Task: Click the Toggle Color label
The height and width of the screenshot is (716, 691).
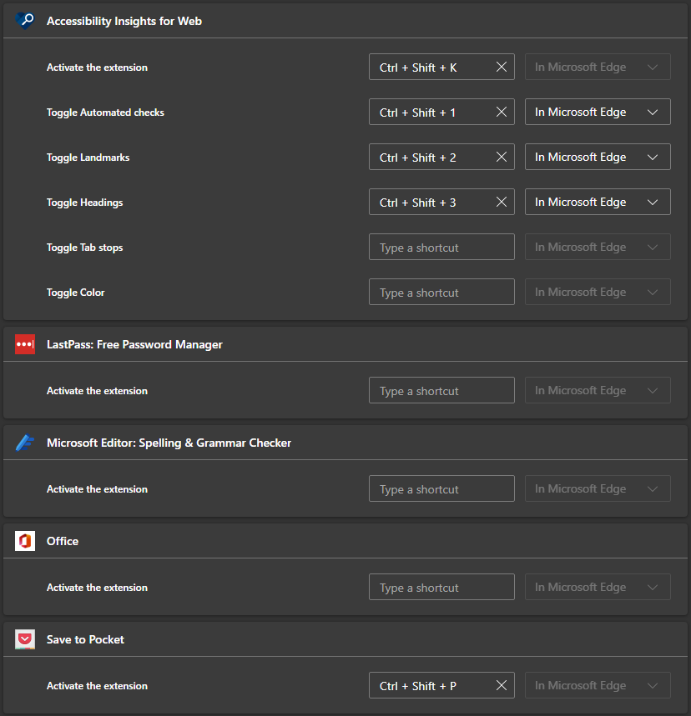Action: (75, 293)
